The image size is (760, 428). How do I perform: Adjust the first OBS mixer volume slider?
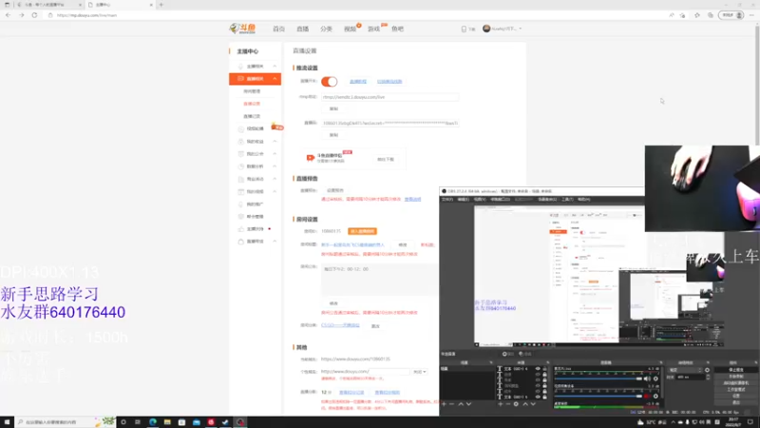coord(598,379)
